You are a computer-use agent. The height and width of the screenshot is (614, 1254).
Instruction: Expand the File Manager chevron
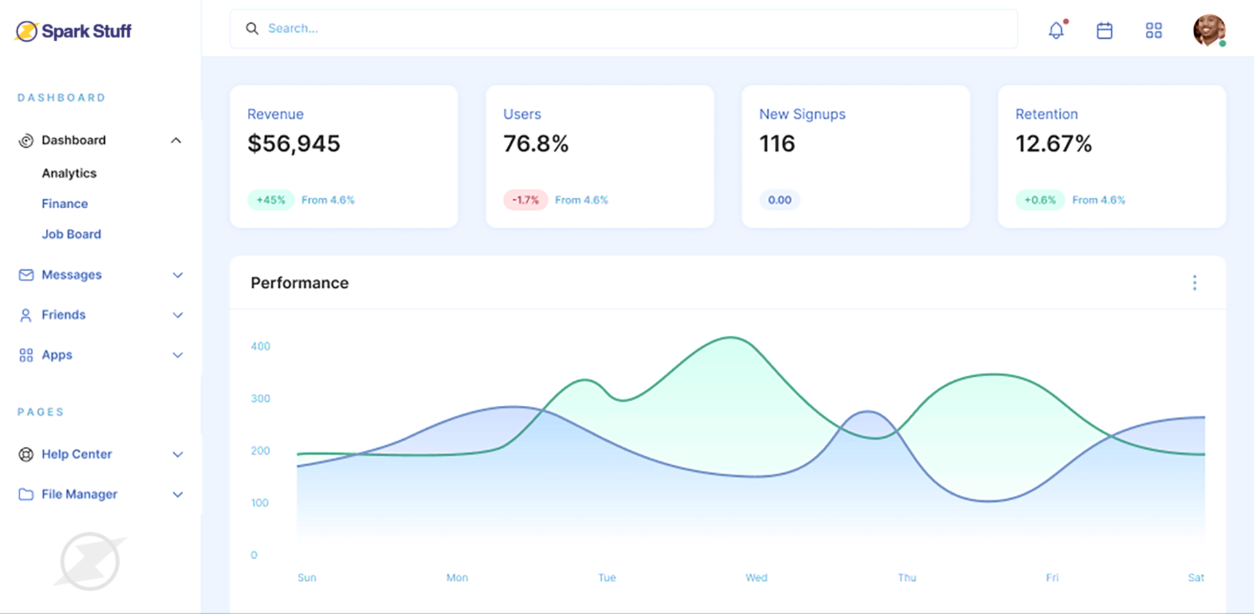tap(178, 495)
